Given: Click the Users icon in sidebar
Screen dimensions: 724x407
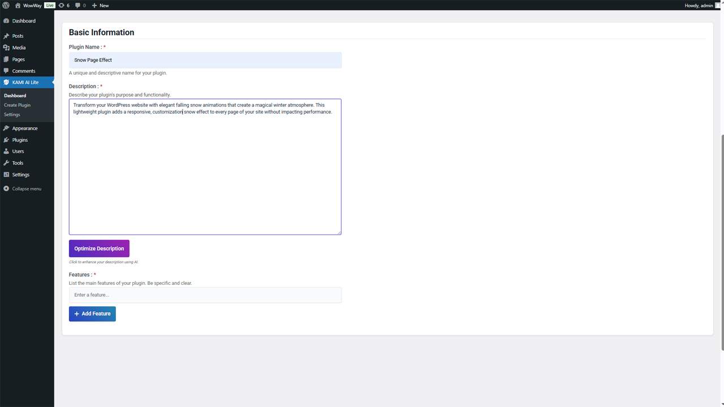Looking at the screenshot, I should pos(6,151).
